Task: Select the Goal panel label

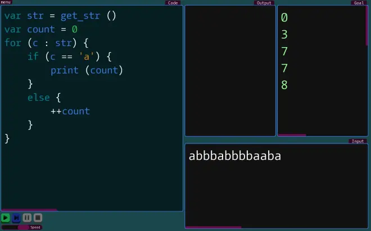Action: tap(359, 3)
